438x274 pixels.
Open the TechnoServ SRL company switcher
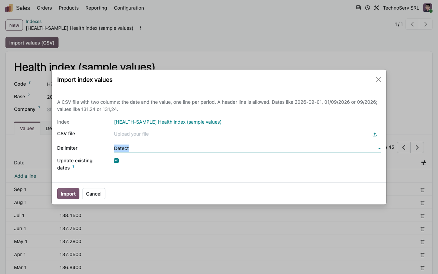[x=401, y=8]
